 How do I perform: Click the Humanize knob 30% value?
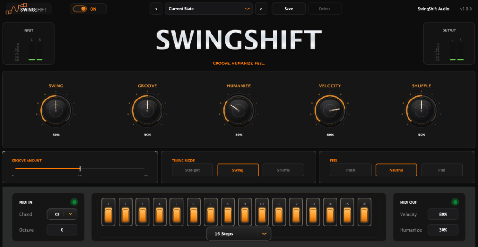pyautogui.click(x=239, y=135)
